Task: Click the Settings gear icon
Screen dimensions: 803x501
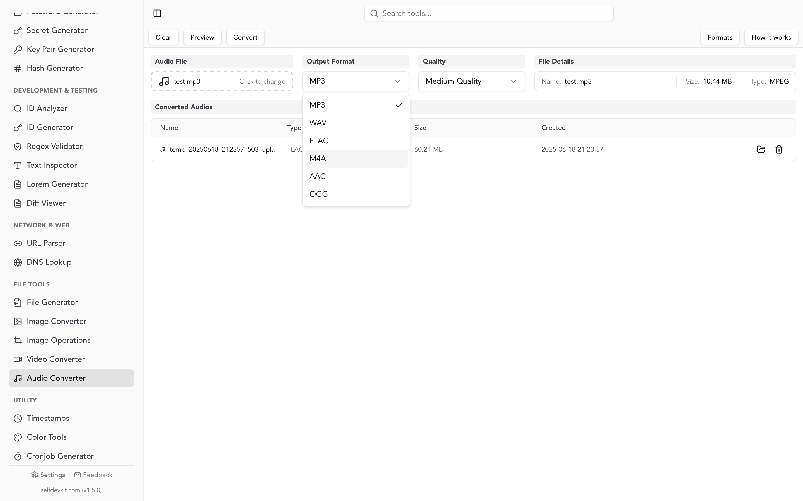Action: click(35, 475)
